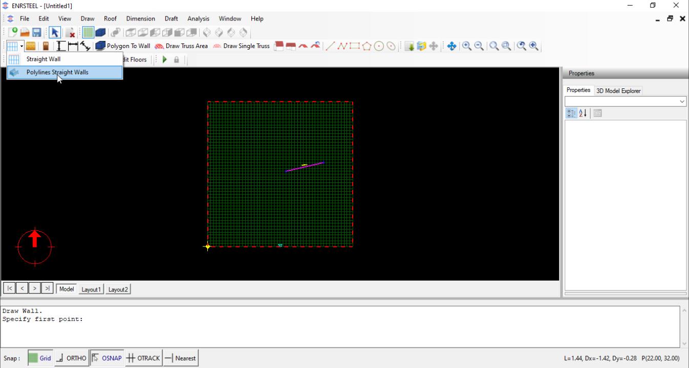This screenshot has width=689, height=368.
Task: Click the New file icon
Action: (x=13, y=33)
